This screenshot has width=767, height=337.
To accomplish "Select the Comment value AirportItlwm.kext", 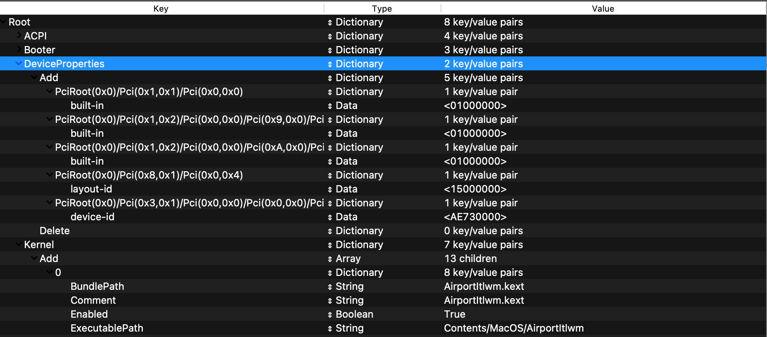I will pyautogui.click(x=484, y=300).
